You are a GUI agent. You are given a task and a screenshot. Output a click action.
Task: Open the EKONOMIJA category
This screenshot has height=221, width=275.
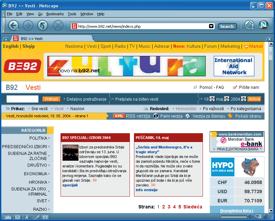point(36,174)
